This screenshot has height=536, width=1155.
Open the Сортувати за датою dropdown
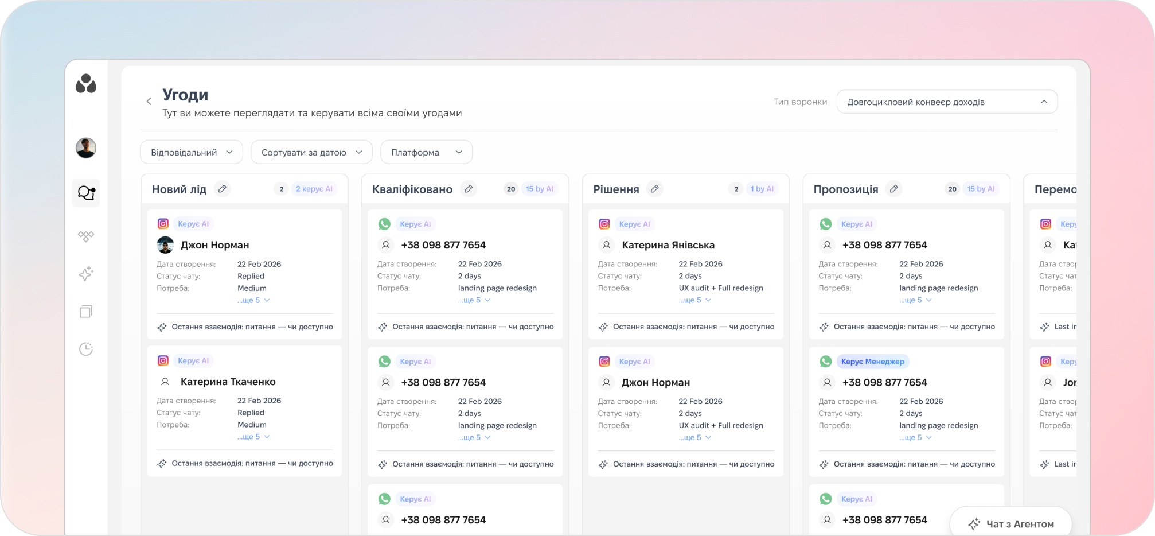tap(312, 152)
